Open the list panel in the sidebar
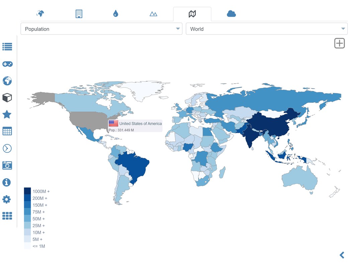This screenshot has height=263, width=351. [x=7, y=47]
